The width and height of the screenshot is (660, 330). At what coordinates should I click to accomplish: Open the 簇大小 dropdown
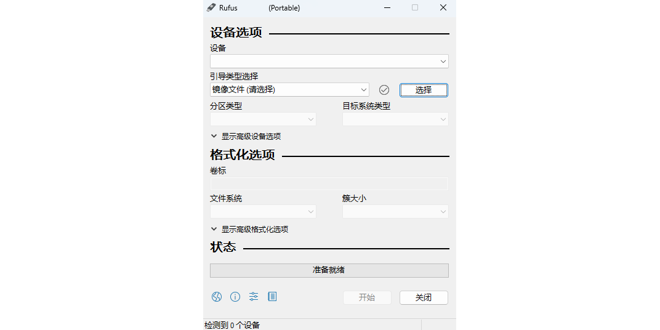[395, 211]
